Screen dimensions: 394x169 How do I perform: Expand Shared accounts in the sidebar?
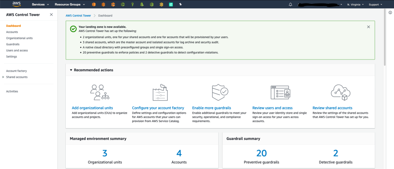(x=3, y=77)
